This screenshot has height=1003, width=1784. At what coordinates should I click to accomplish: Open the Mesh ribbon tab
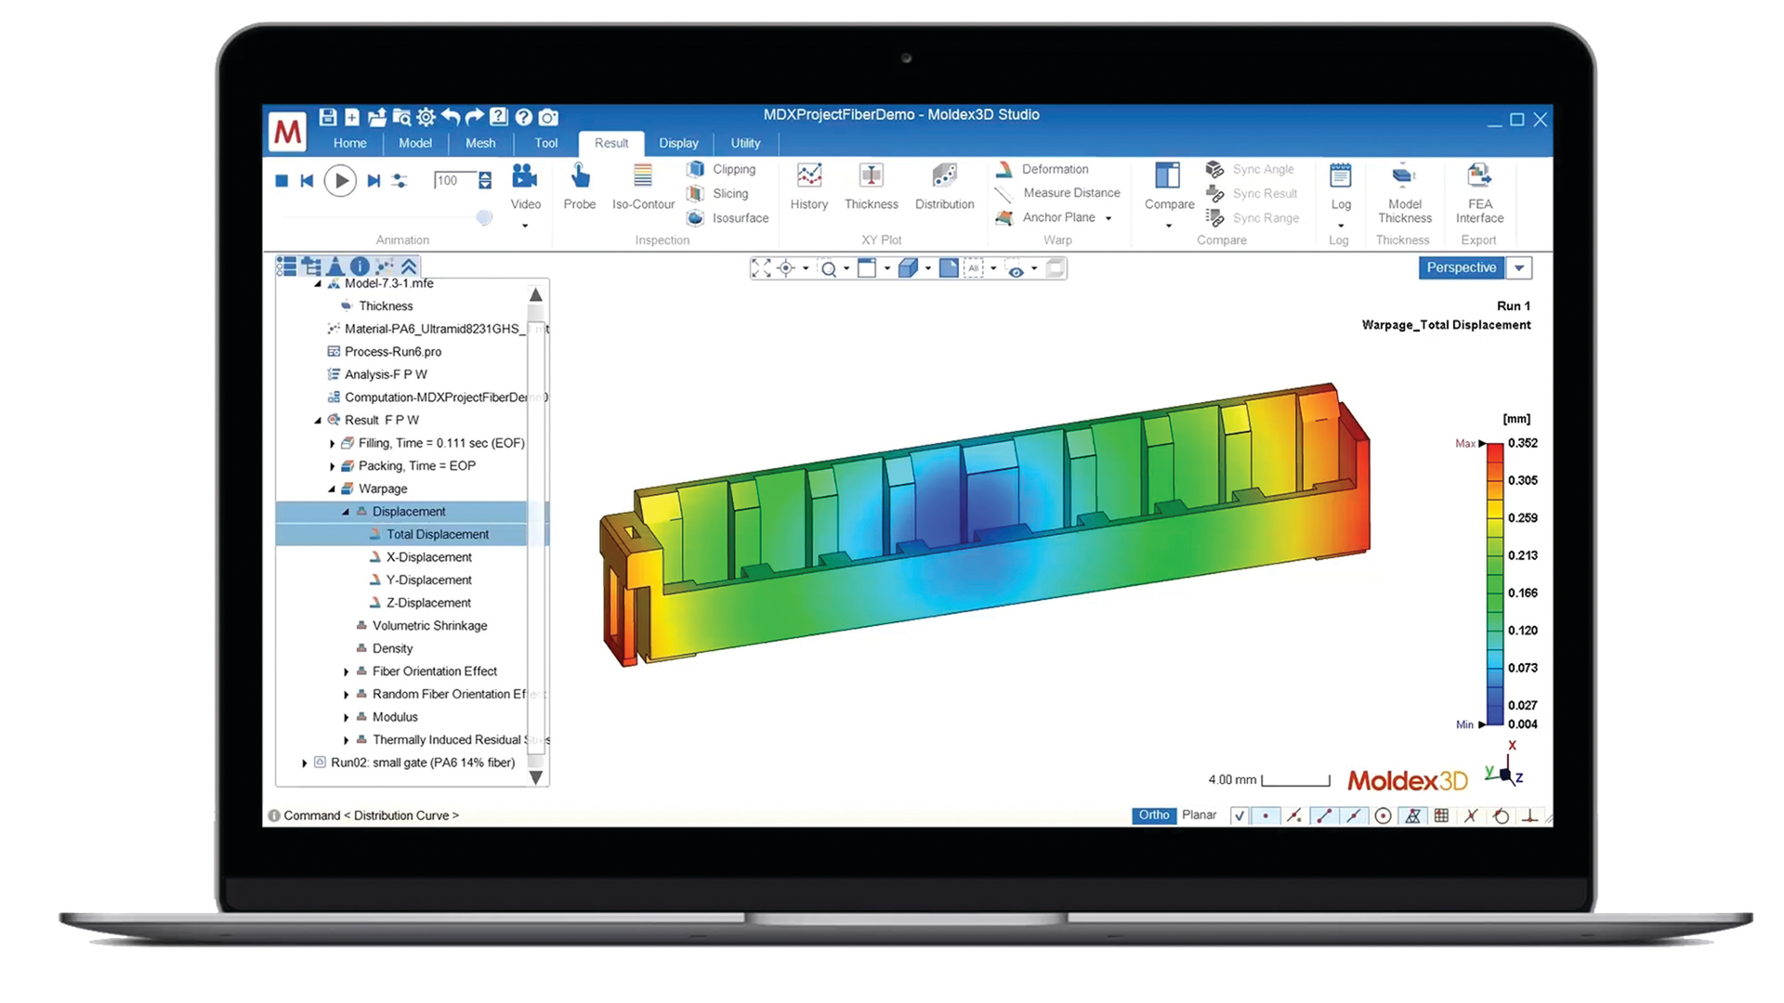coord(480,143)
